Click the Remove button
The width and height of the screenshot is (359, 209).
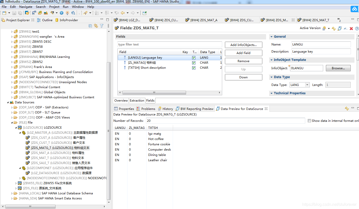(x=243, y=61)
